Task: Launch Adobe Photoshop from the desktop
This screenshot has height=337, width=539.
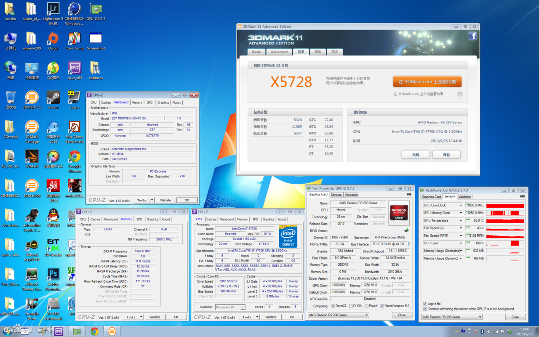Action: coord(53,280)
